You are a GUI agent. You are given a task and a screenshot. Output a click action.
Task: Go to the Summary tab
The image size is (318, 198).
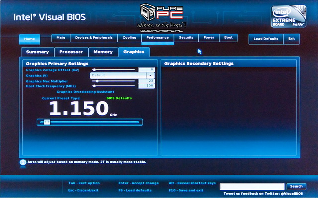(38, 52)
